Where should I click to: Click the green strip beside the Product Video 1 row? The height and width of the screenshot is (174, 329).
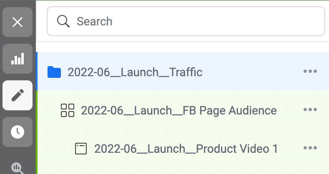click(37, 149)
